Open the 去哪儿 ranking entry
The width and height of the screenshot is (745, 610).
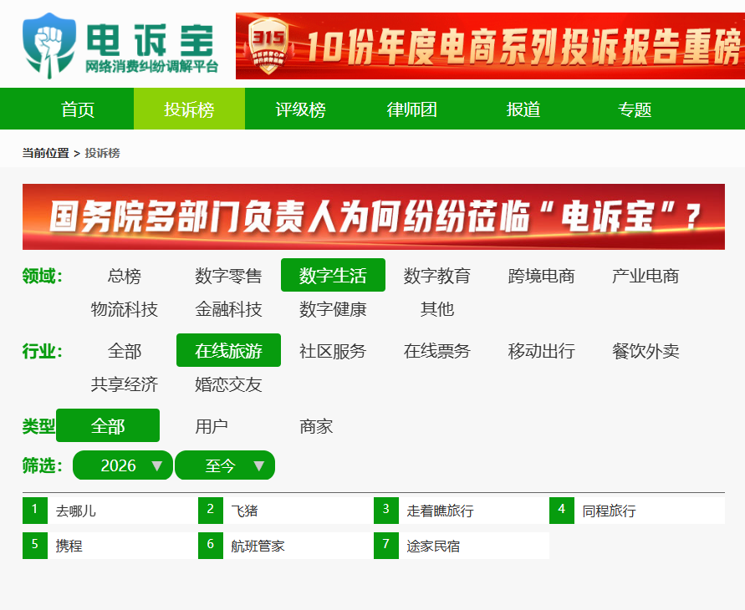point(76,511)
